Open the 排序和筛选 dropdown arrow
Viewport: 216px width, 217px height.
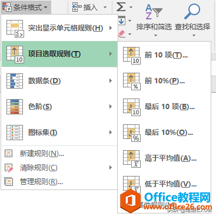pyautogui.click(x=155, y=35)
